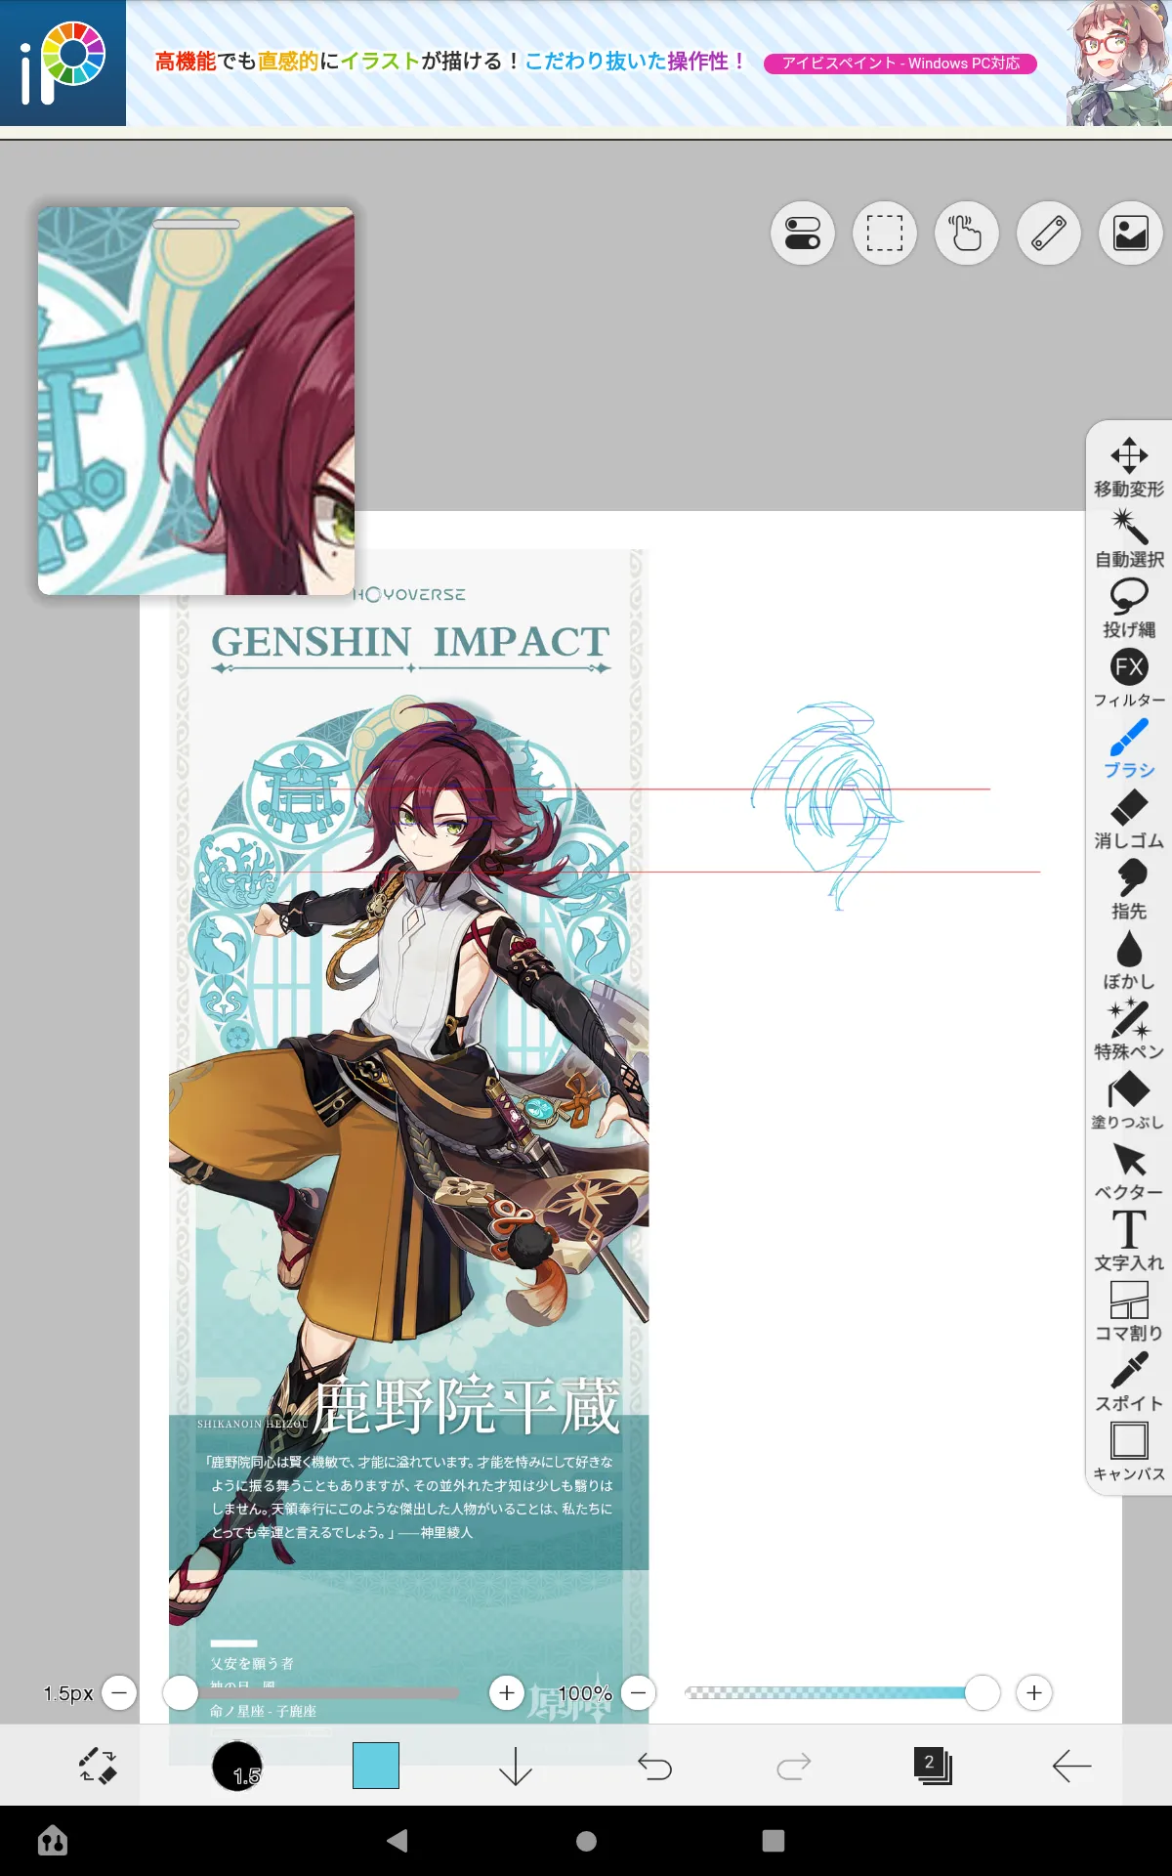Tap the 100% opacity label
This screenshot has width=1172, height=1876.
point(585,1693)
